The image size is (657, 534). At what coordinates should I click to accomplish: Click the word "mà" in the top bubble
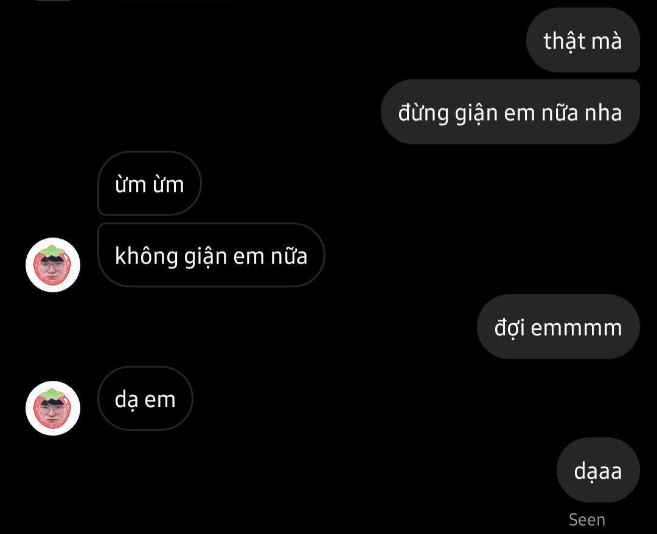(x=607, y=41)
